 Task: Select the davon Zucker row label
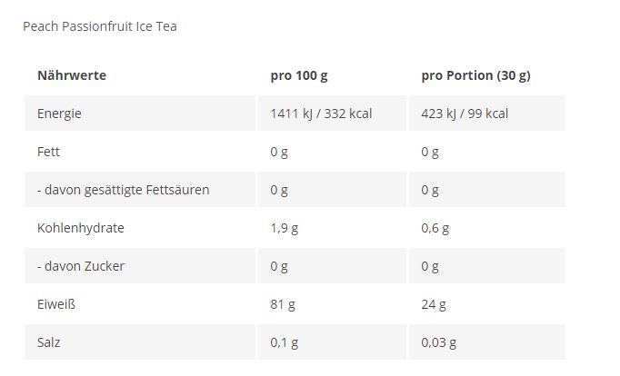(81, 266)
